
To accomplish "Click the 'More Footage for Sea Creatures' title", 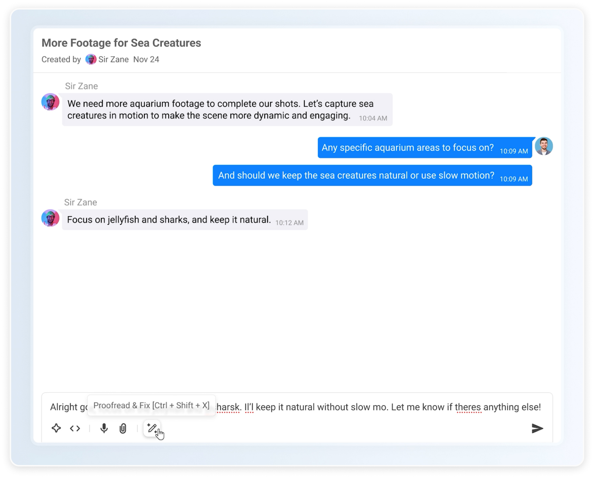I will coord(121,43).
